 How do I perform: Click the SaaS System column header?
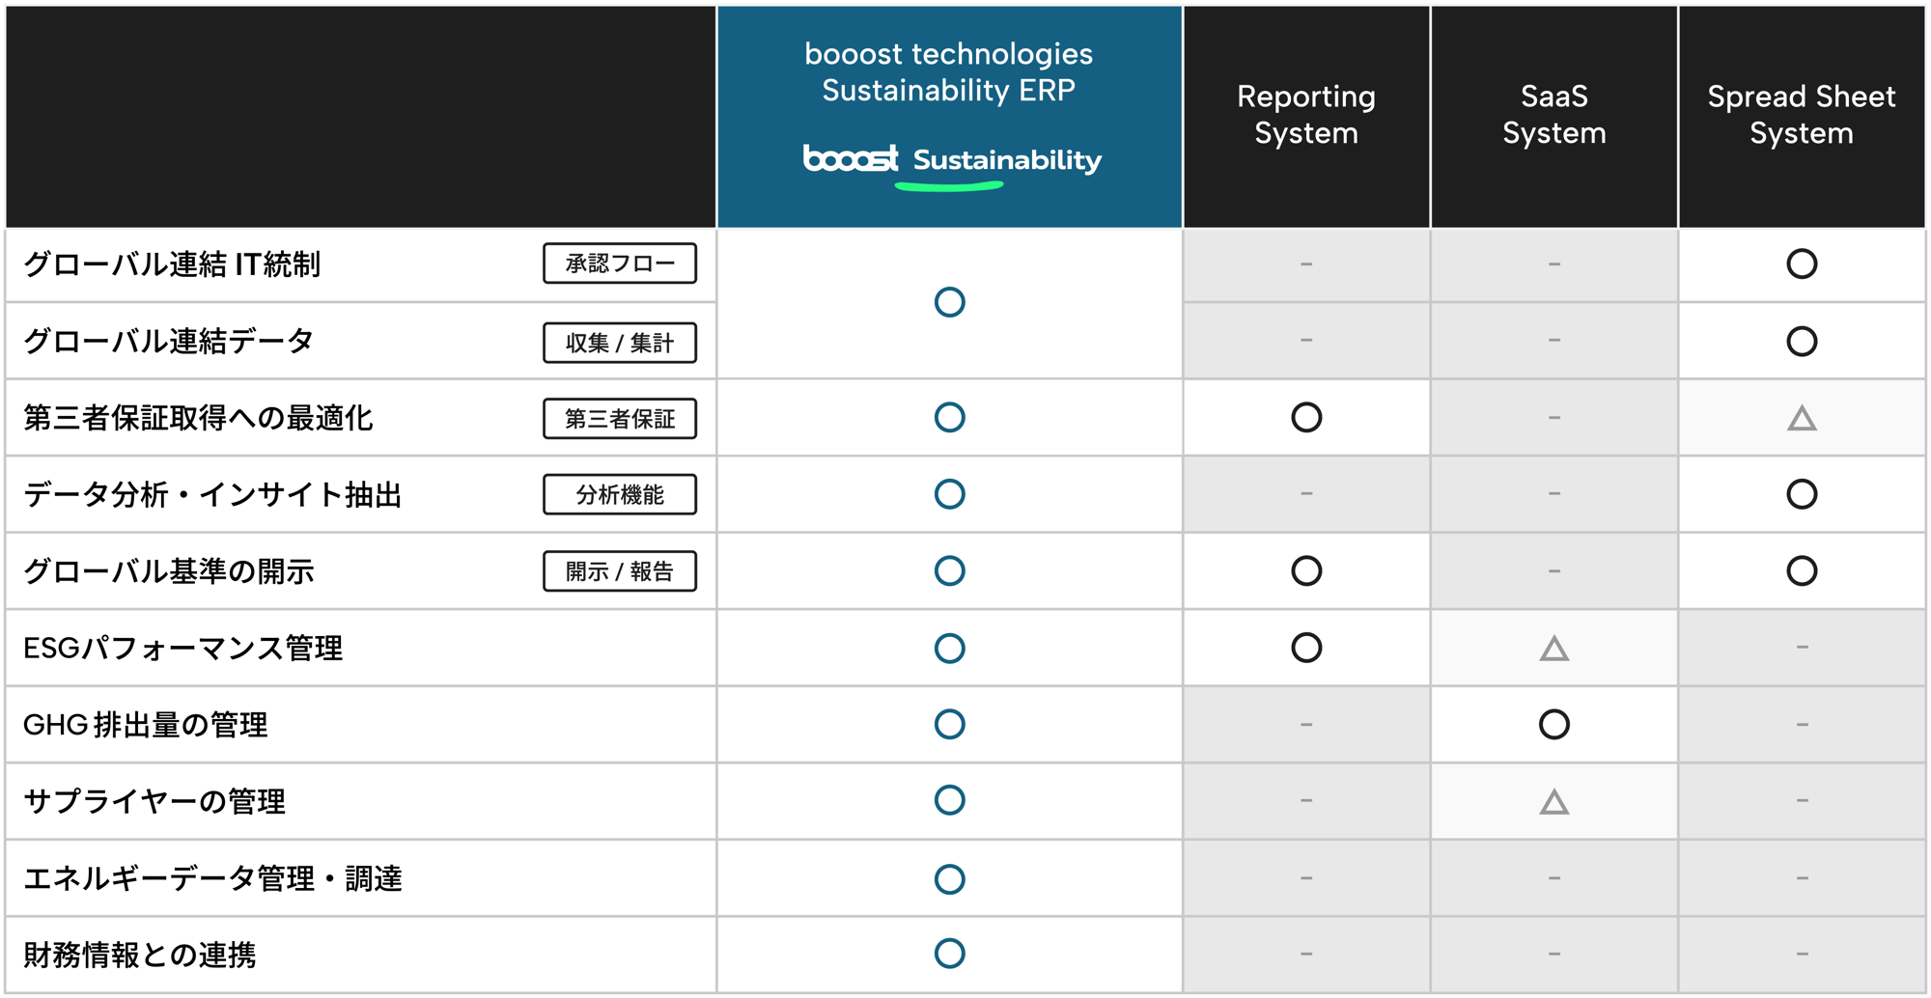tap(1554, 115)
